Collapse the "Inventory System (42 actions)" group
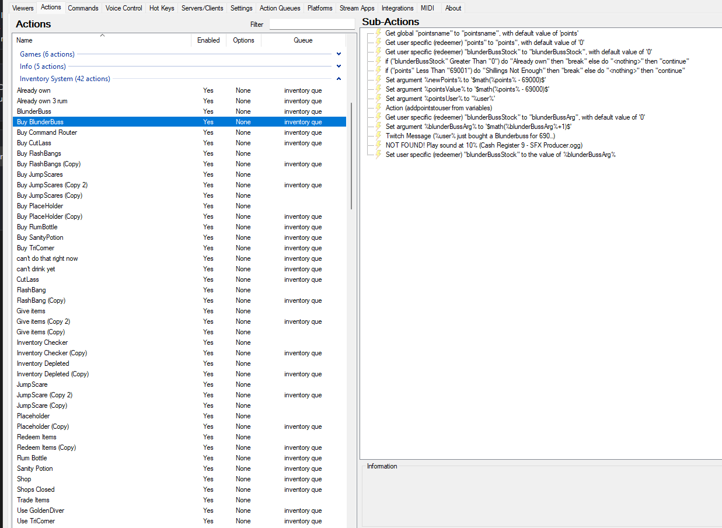The height and width of the screenshot is (528, 722). tap(339, 78)
